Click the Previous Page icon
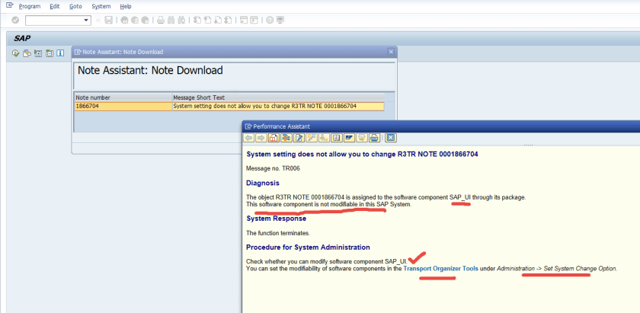The width and height of the screenshot is (640, 313). click(207, 20)
